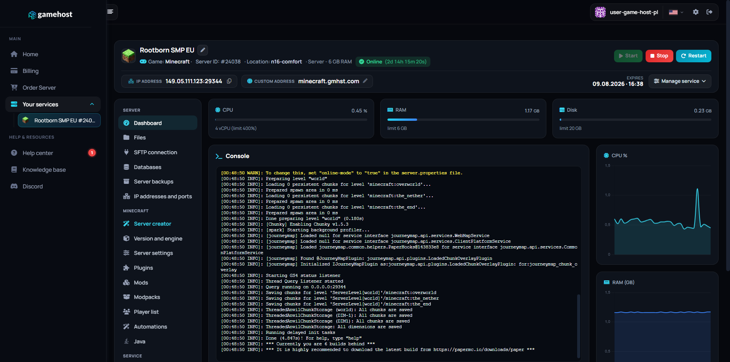Click the page vertical scrollbar

pyautogui.click(x=728, y=136)
